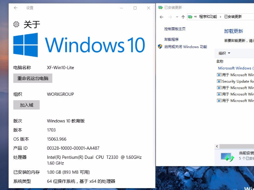
Task: Click the 已安装更新 window title icon
Action: 160,8
